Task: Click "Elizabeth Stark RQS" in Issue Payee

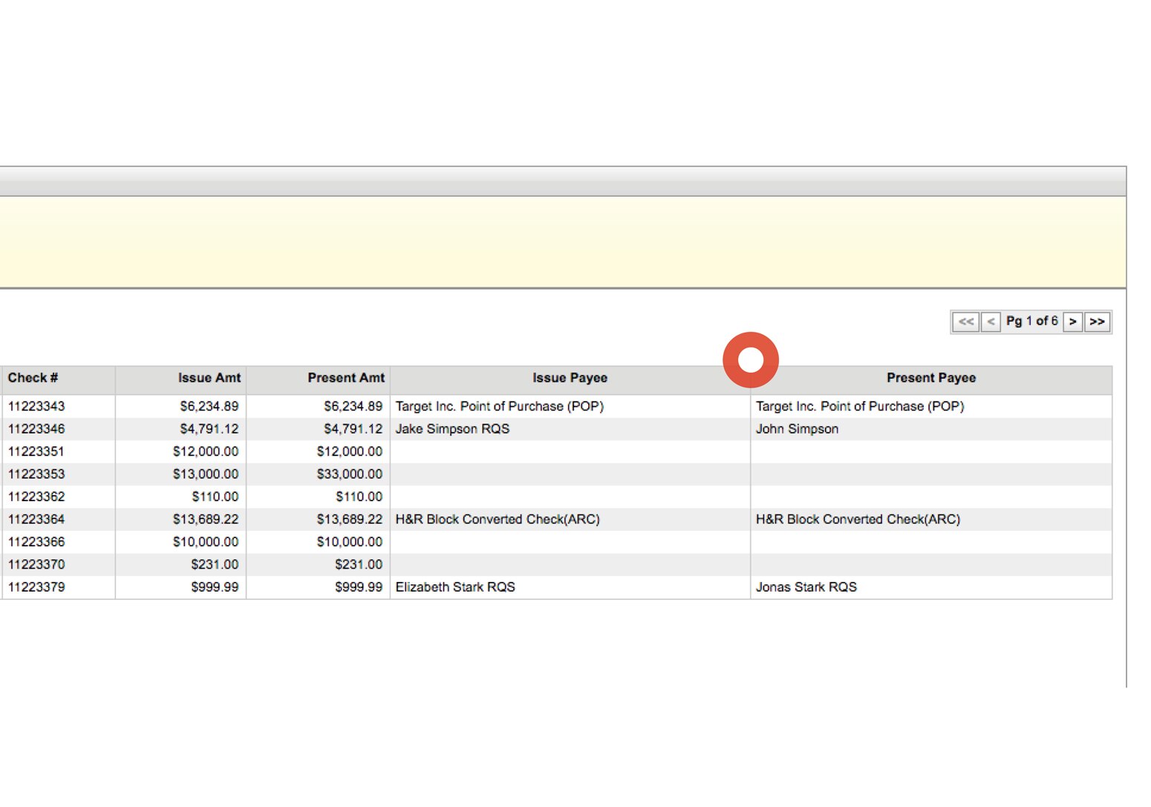Action: (x=456, y=587)
